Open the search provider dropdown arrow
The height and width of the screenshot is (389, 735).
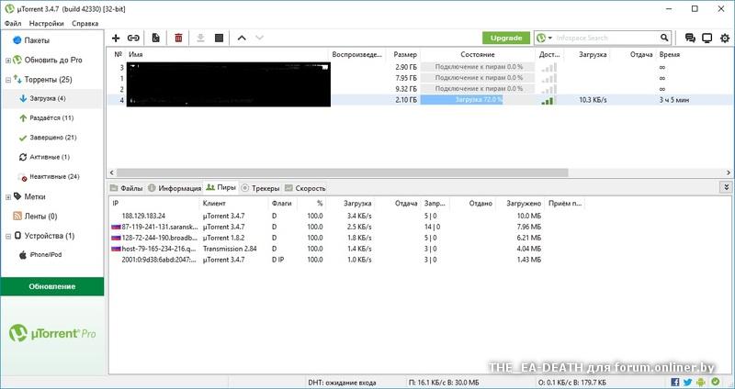550,38
